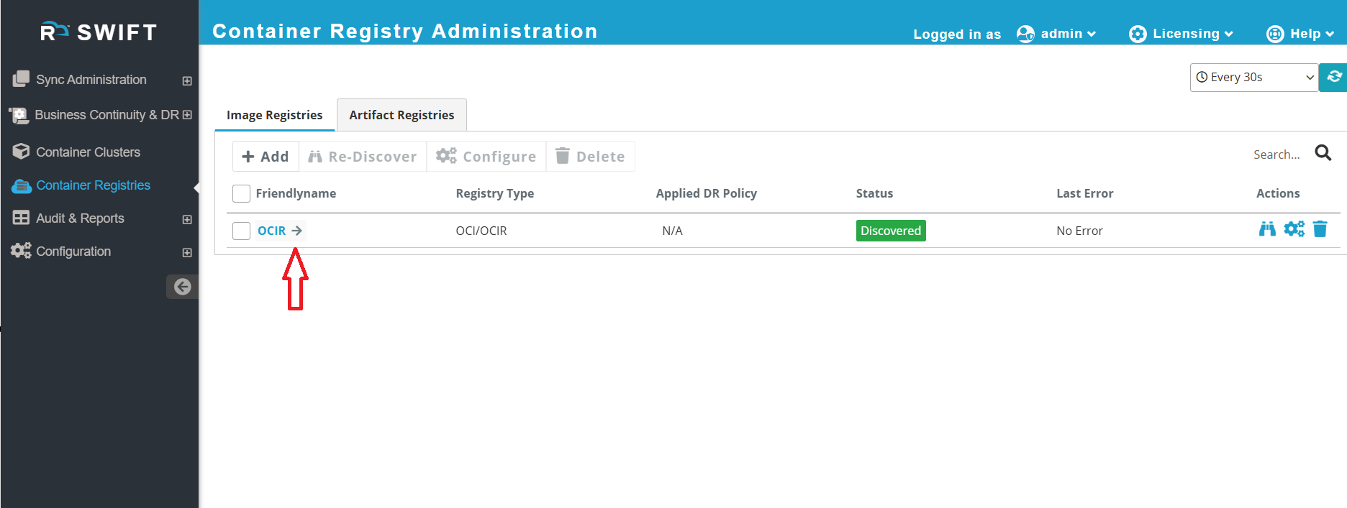Check the OCIR row checkbox
1347x508 pixels.
[x=241, y=231]
